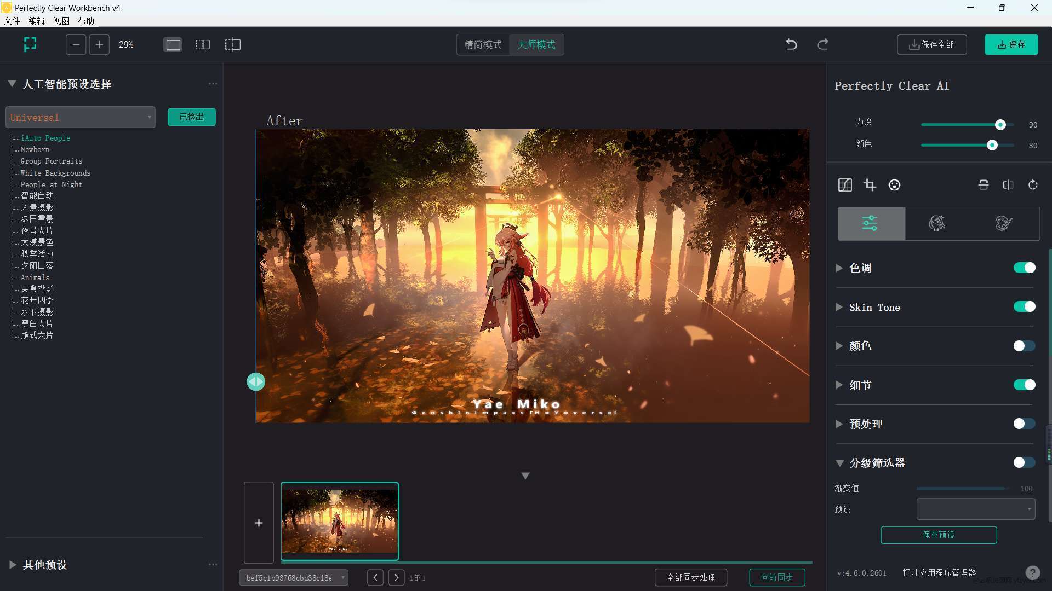The width and height of the screenshot is (1052, 591).
Task: Open the 帮助 menu
Action: pyautogui.click(x=86, y=21)
